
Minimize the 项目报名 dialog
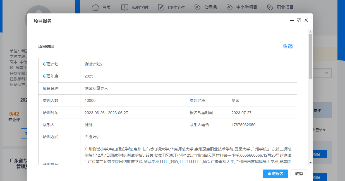point(291,20)
